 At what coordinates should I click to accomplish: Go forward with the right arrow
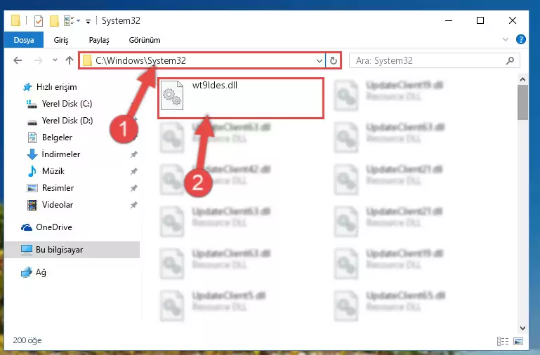click(x=38, y=60)
